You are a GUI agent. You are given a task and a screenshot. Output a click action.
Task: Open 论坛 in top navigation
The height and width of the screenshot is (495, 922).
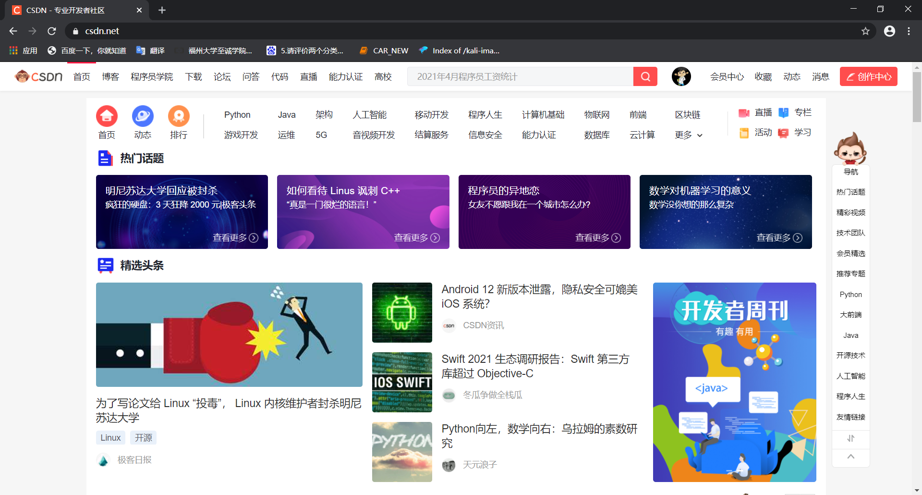pos(222,76)
